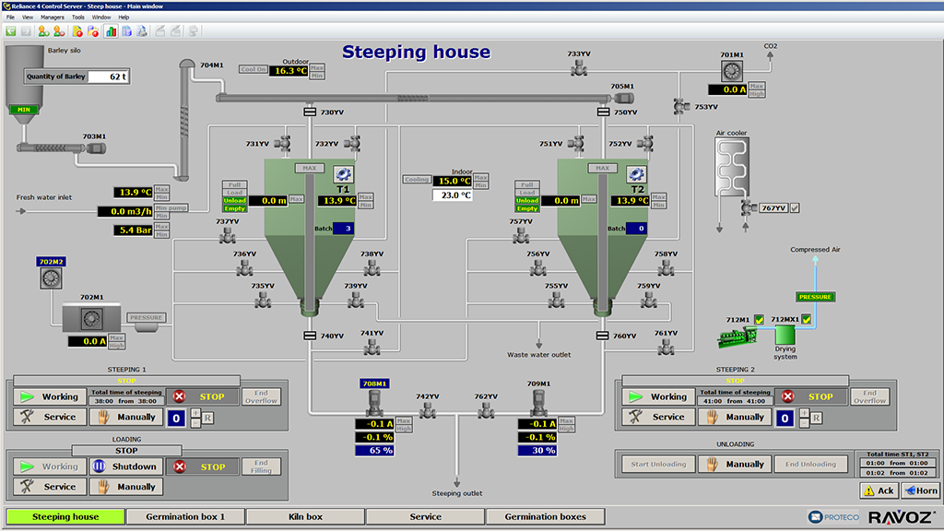Open the T2 tank gear settings icon

click(x=636, y=174)
